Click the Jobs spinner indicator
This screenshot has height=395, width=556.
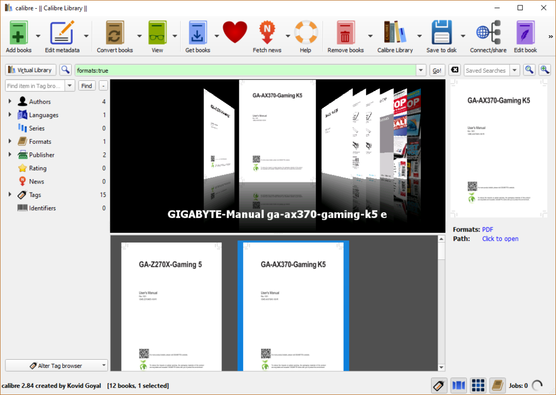pos(537,385)
